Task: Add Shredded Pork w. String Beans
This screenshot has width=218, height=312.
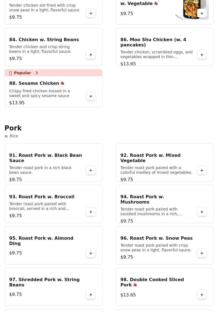Action: [x=91, y=295]
